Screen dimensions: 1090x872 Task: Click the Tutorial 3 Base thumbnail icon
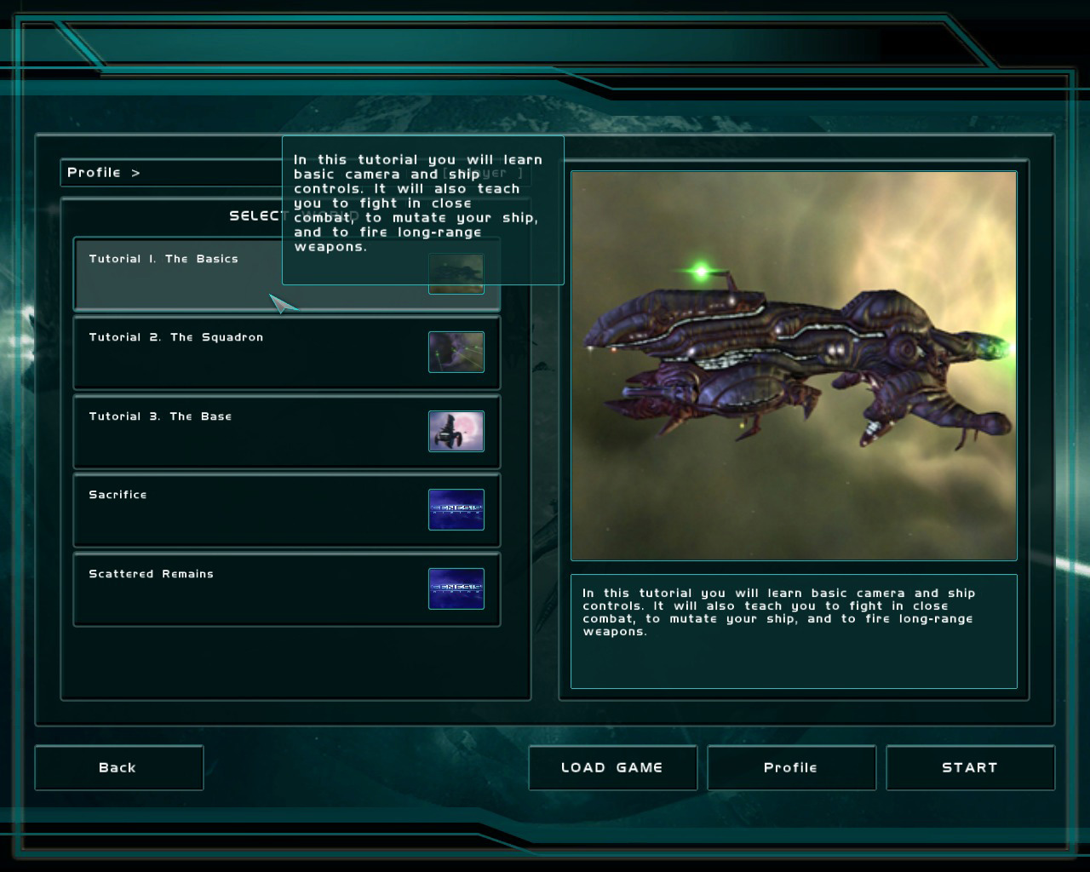pyautogui.click(x=456, y=431)
